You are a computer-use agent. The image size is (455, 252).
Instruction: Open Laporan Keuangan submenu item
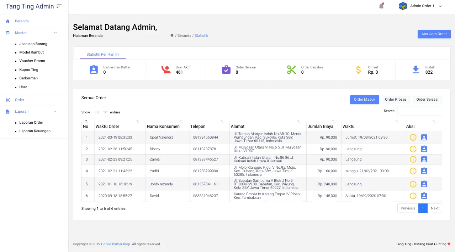[35, 131]
